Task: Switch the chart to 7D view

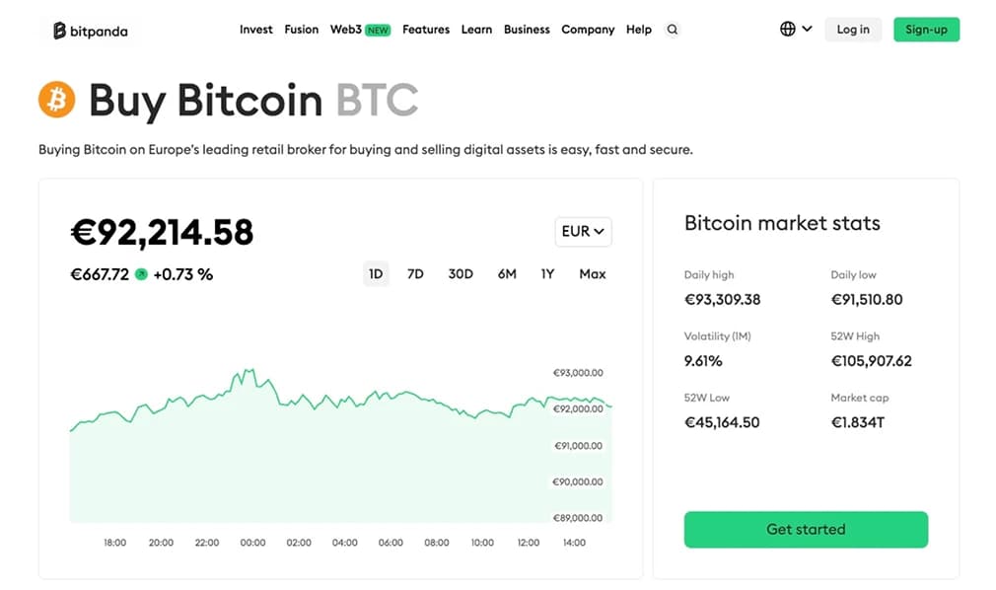Action: coord(415,273)
